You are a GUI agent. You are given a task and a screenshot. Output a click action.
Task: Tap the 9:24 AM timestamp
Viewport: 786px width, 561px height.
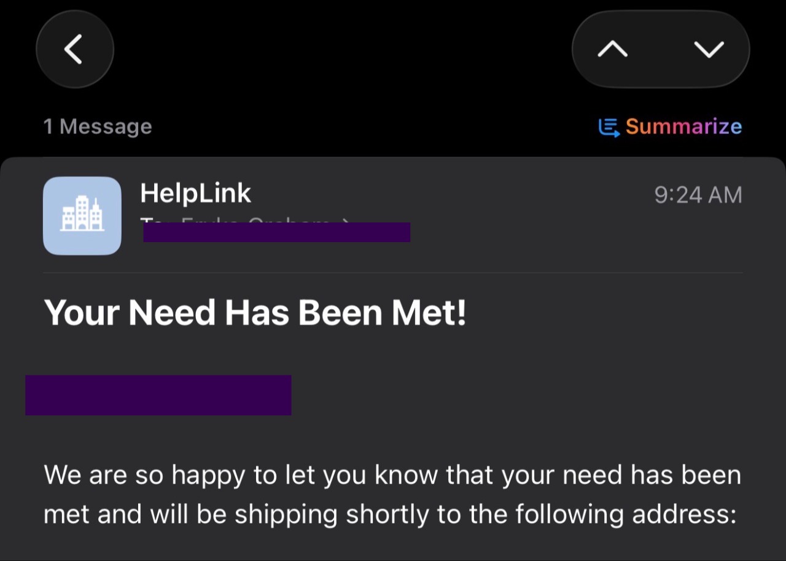coord(698,195)
